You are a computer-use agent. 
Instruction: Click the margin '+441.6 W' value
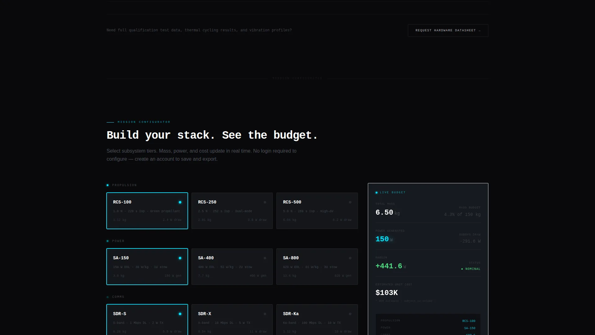tap(391, 266)
